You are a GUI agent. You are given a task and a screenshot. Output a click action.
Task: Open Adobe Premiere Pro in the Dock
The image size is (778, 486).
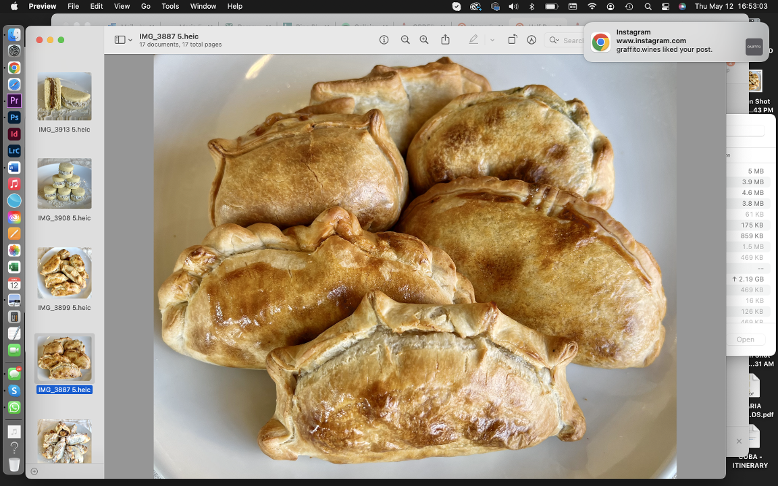click(14, 101)
